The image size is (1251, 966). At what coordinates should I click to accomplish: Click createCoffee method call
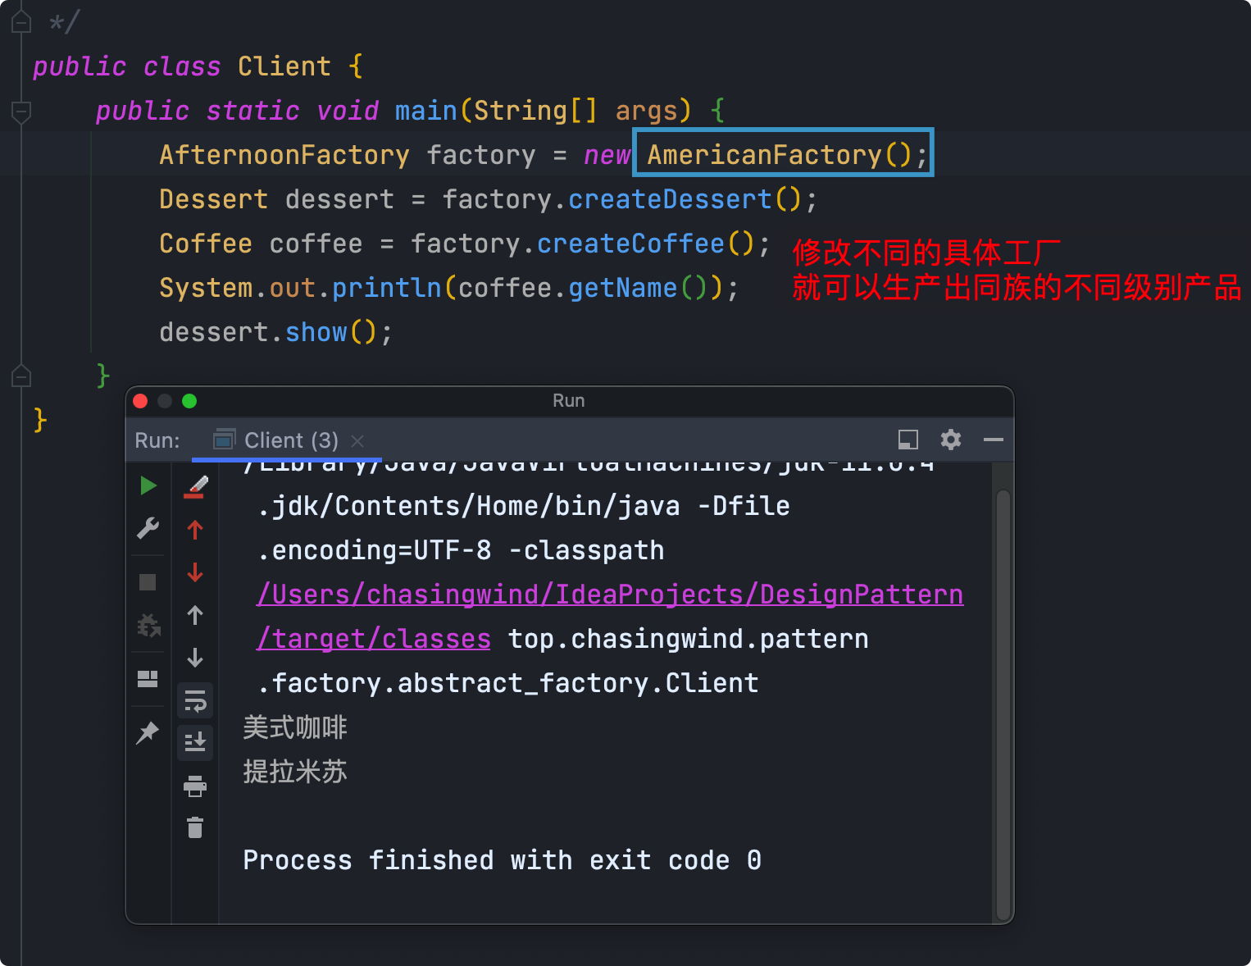point(630,244)
